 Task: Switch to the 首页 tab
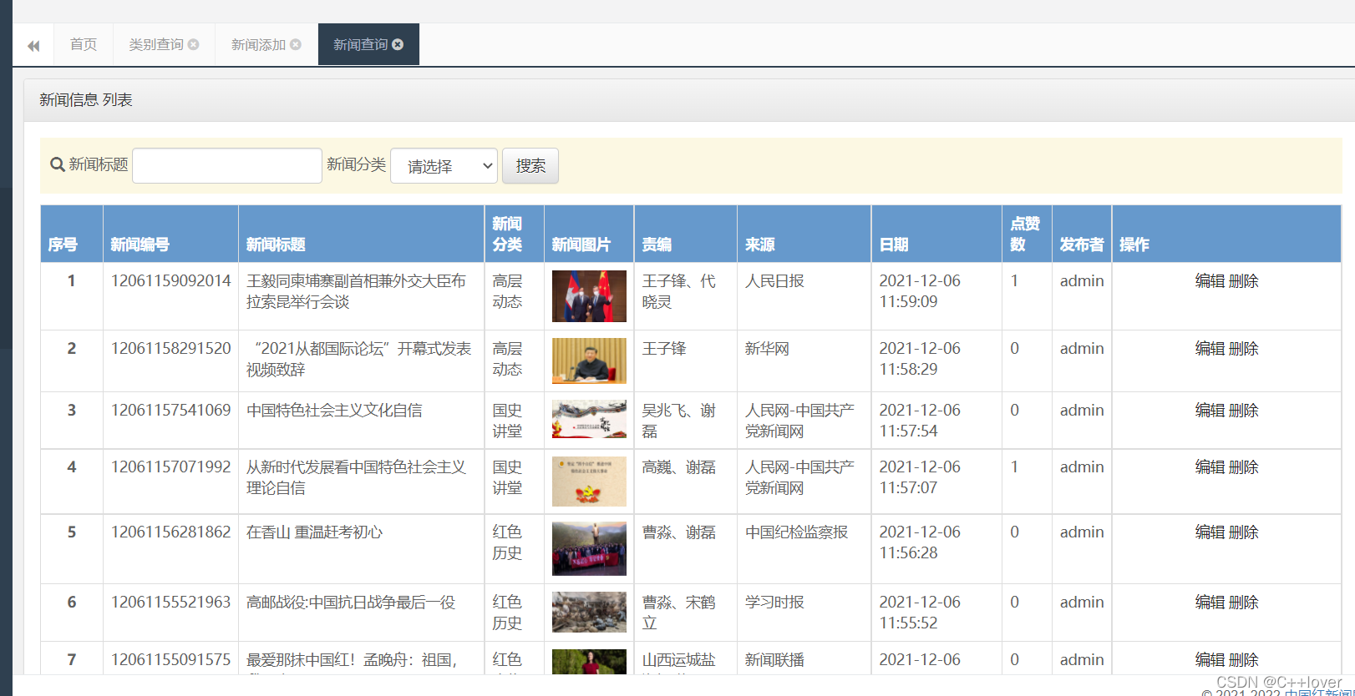84,44
